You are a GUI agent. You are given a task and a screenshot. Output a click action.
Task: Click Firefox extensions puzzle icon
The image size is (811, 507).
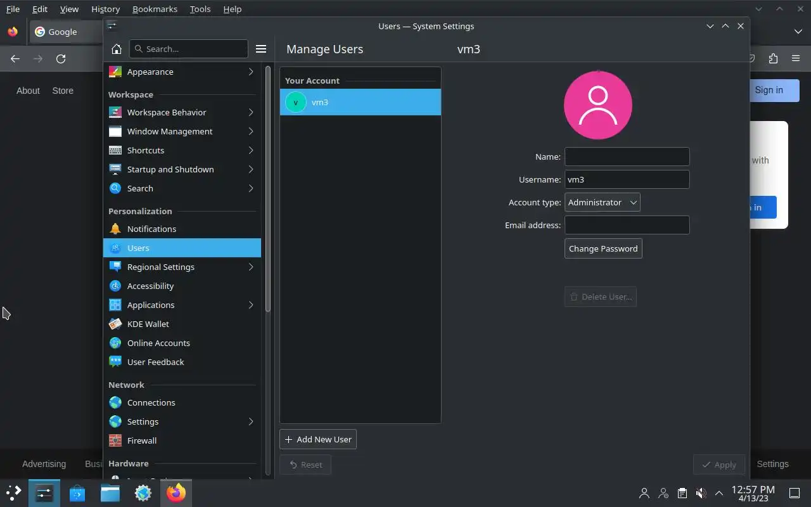pos(773,58)
